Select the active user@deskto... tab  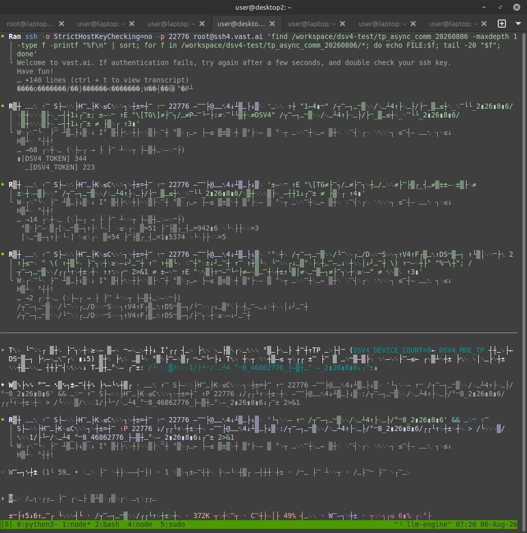[241, 24]
